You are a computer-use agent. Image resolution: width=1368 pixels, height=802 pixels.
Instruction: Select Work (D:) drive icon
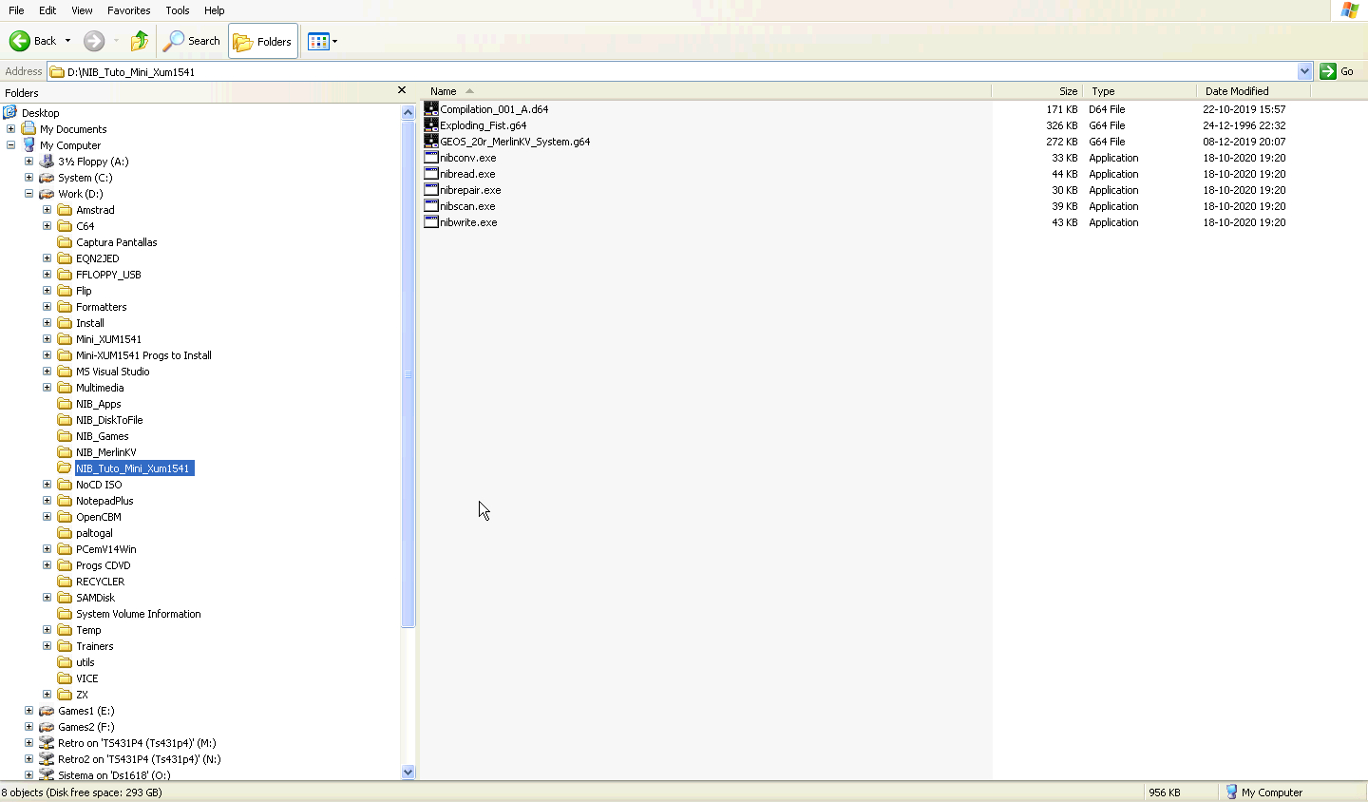coord(47,194)
